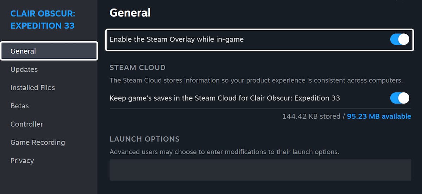
Task: Go to the Controller settings
Action: (x=27, y=124)
